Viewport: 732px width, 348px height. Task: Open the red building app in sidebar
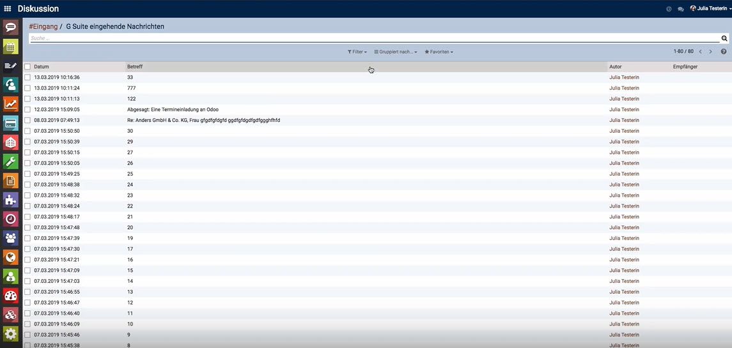(x=11, y=142)
